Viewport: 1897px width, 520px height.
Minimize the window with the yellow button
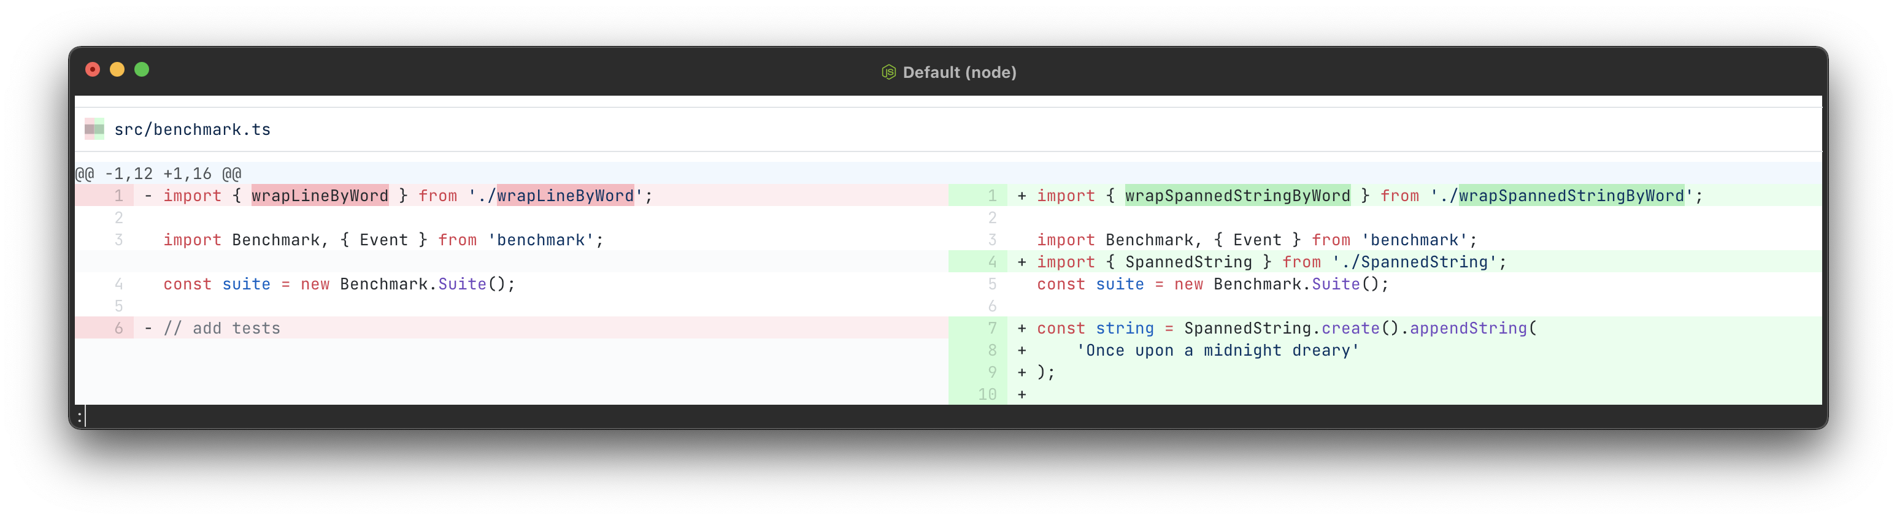pos(117,69)
